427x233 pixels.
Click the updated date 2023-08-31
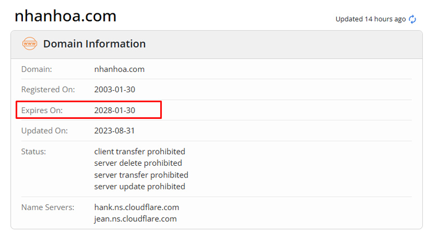tap(115, 131)
